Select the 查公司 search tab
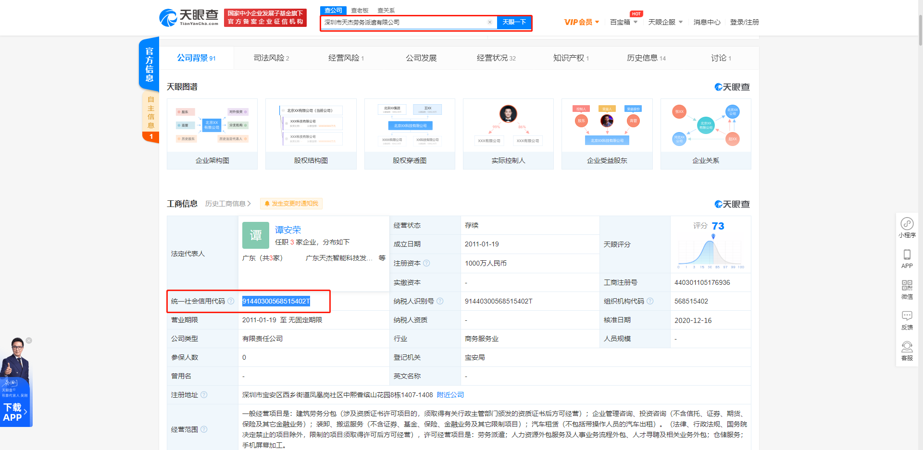923x450 pixels. click(x=333, y=10)
